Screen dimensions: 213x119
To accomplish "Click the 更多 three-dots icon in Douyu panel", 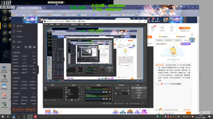I will tap(172, 28).
